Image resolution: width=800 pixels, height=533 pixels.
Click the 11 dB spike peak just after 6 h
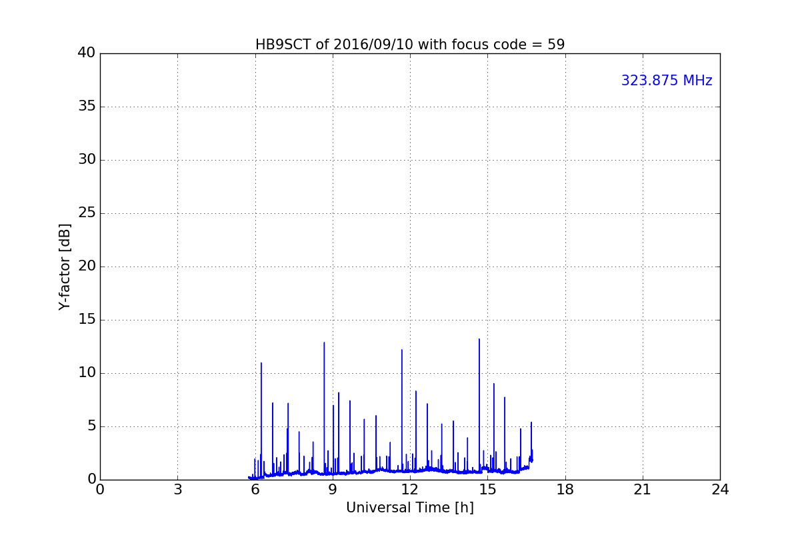pyautogui.click(x=261, y=363)
